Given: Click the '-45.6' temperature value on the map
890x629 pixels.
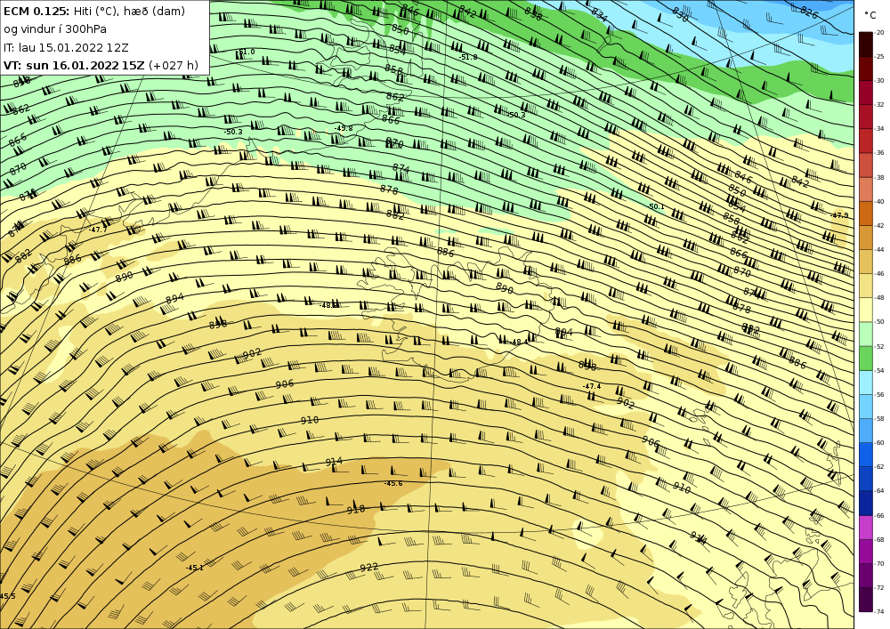Looking at the screenshot, I should (x=392, y=484).
